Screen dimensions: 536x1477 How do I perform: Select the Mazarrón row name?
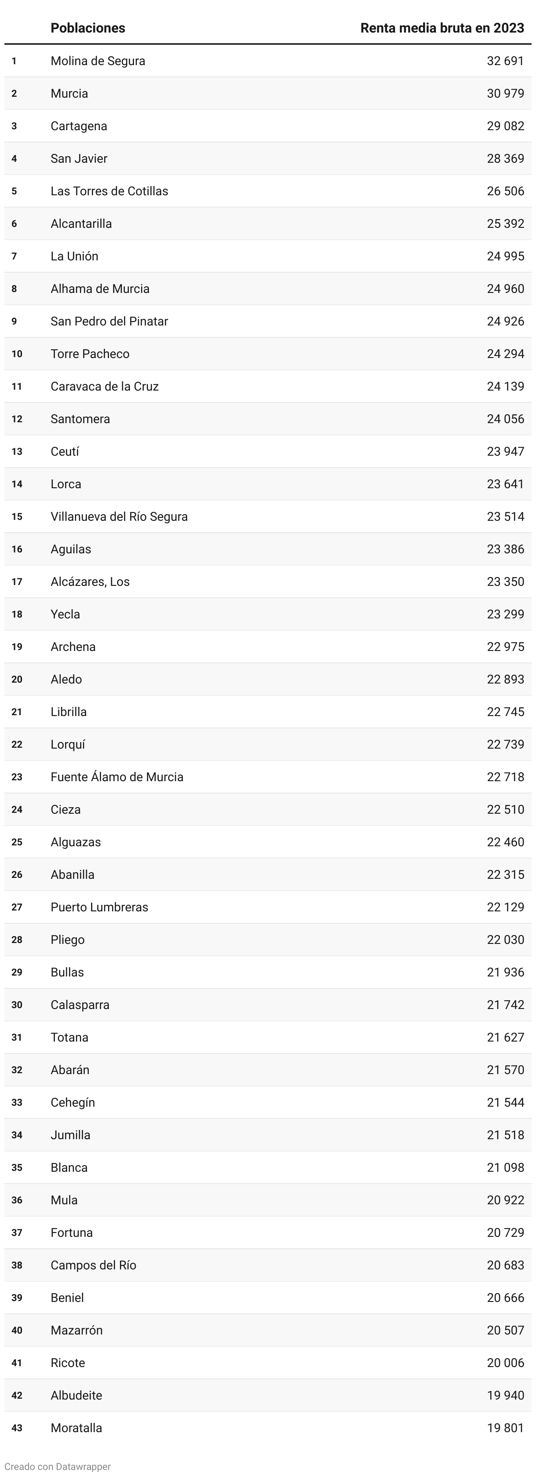point(76,1330)
